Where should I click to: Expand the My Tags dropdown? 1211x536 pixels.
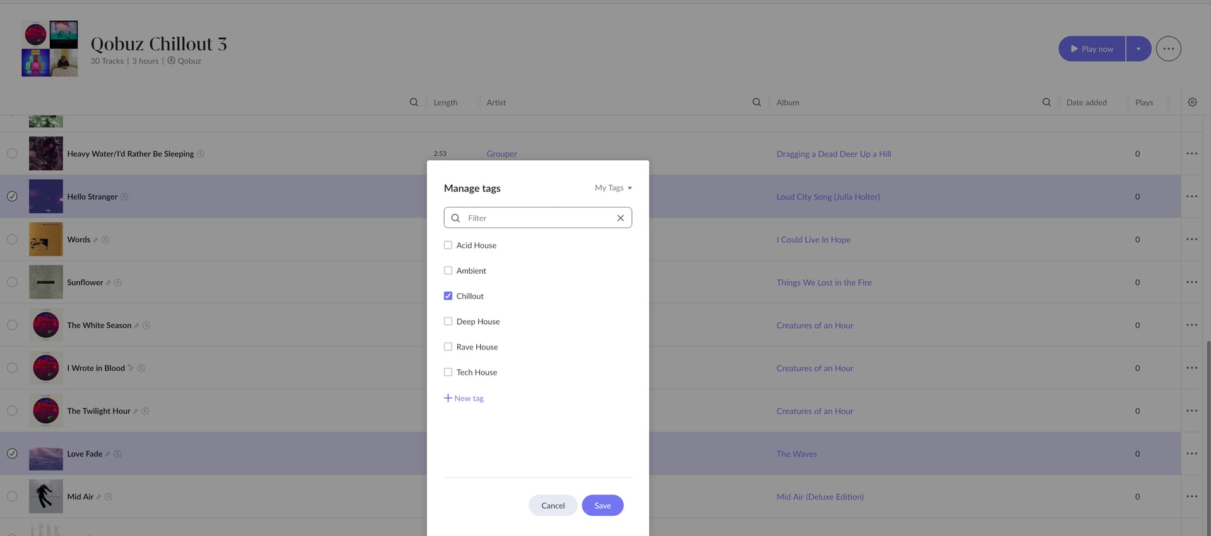coord(613,188)
